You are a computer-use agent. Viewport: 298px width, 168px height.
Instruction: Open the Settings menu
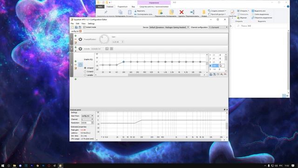pyautogui.click(x=91, y=24)
